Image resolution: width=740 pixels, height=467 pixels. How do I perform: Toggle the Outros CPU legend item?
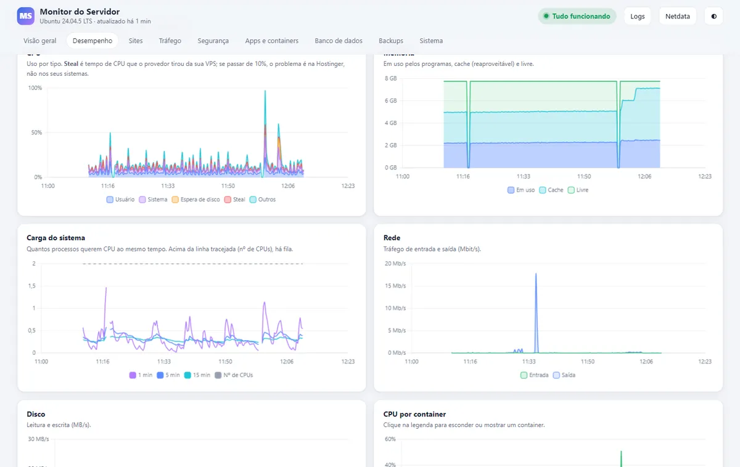pos(263,200)
